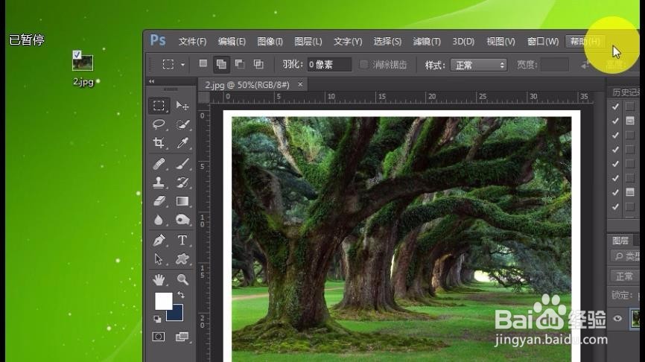645x362 pixels.
Task: Select the Healing Brush tool
Action: [x=159, y=164]
